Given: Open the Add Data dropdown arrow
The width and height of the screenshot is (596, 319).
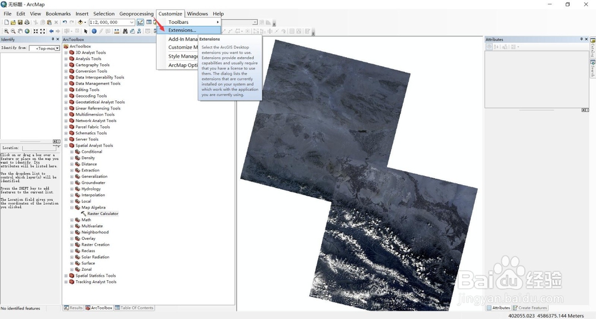Looking at the screenshot, I should coord(85,23).
